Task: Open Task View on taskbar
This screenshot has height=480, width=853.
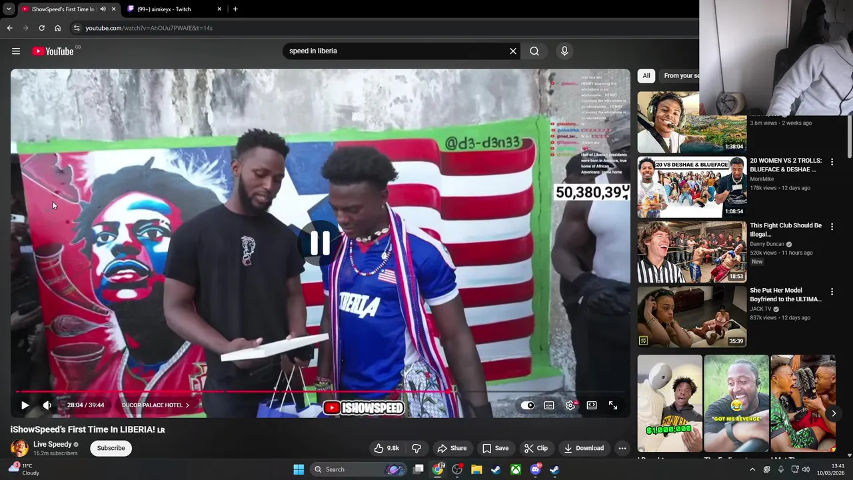Action: tap(418, 469)
